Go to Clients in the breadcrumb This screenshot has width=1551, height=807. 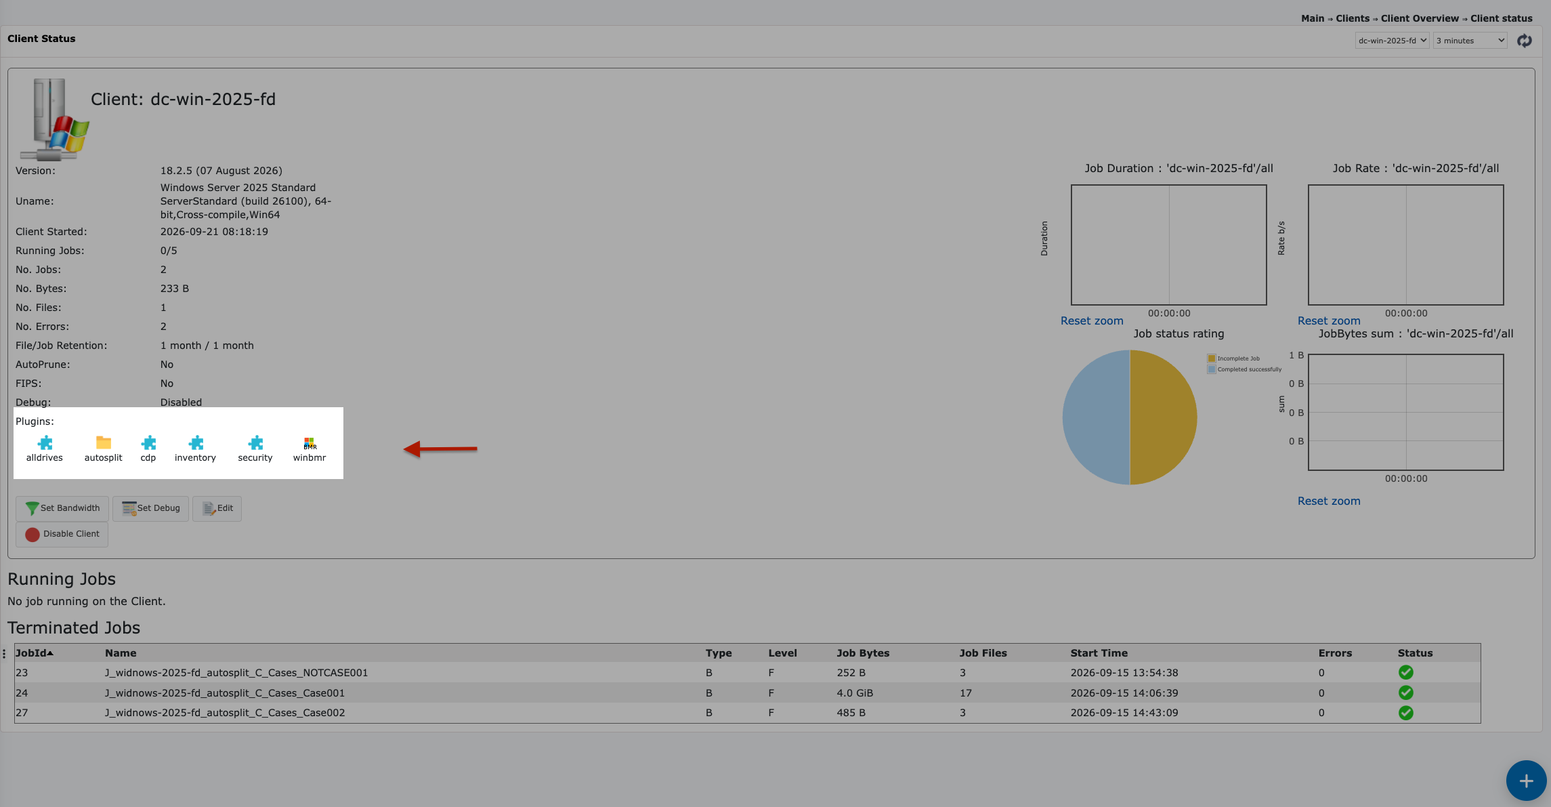tap(1353, 18)
